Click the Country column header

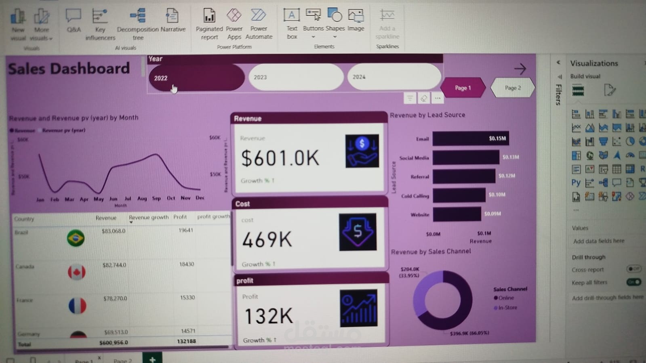pos(24,219)
